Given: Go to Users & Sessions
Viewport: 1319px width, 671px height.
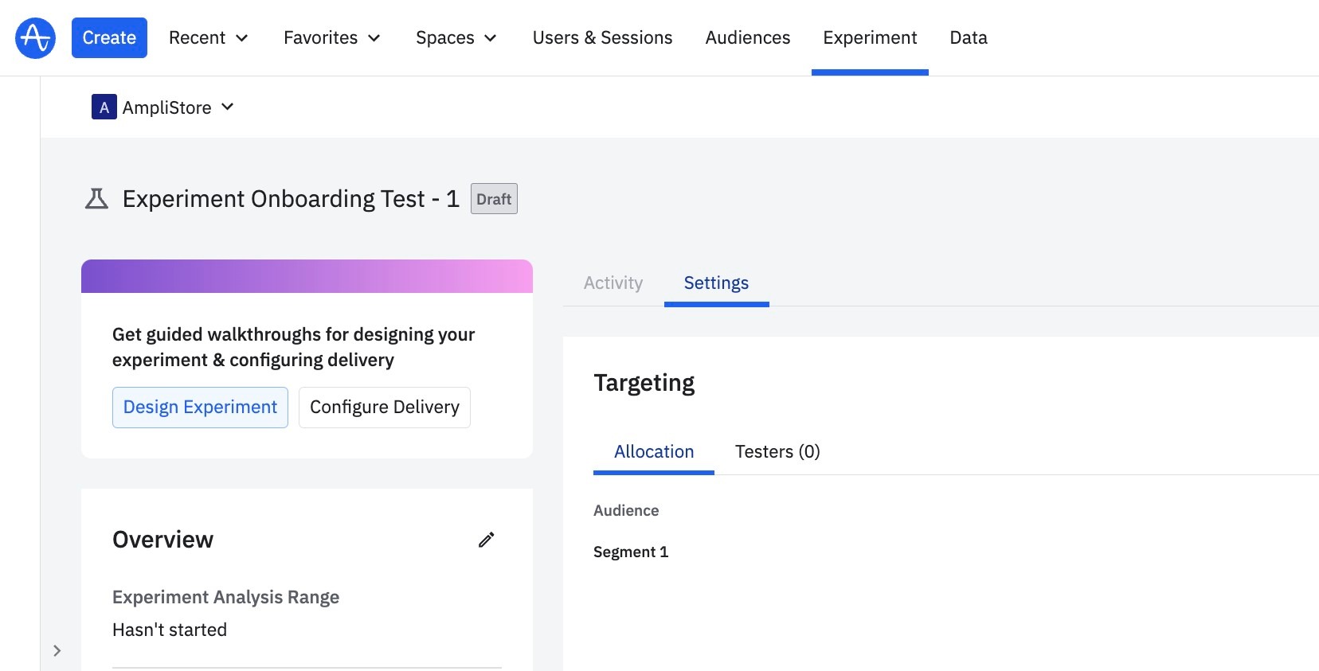Looking at the screenshot, I should tap(602, 37).
